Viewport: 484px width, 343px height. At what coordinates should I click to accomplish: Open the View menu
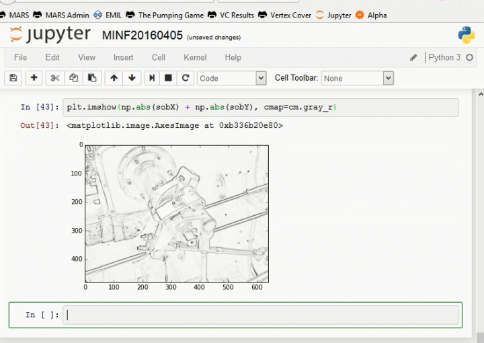87,57
